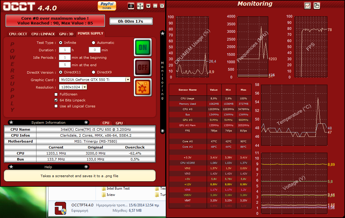
Task: Start the test with green ON button
Action: (x=143, y=47)
